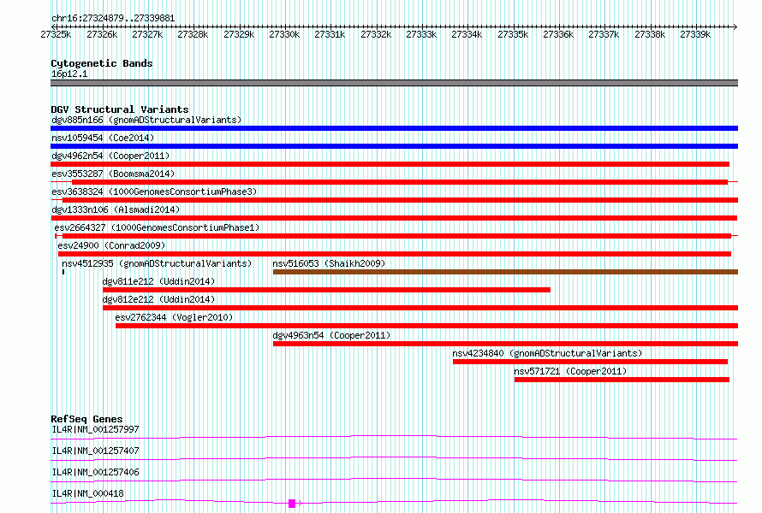Open variant nsv516053 (Shaikh2009) label

(x=329, y=263)
